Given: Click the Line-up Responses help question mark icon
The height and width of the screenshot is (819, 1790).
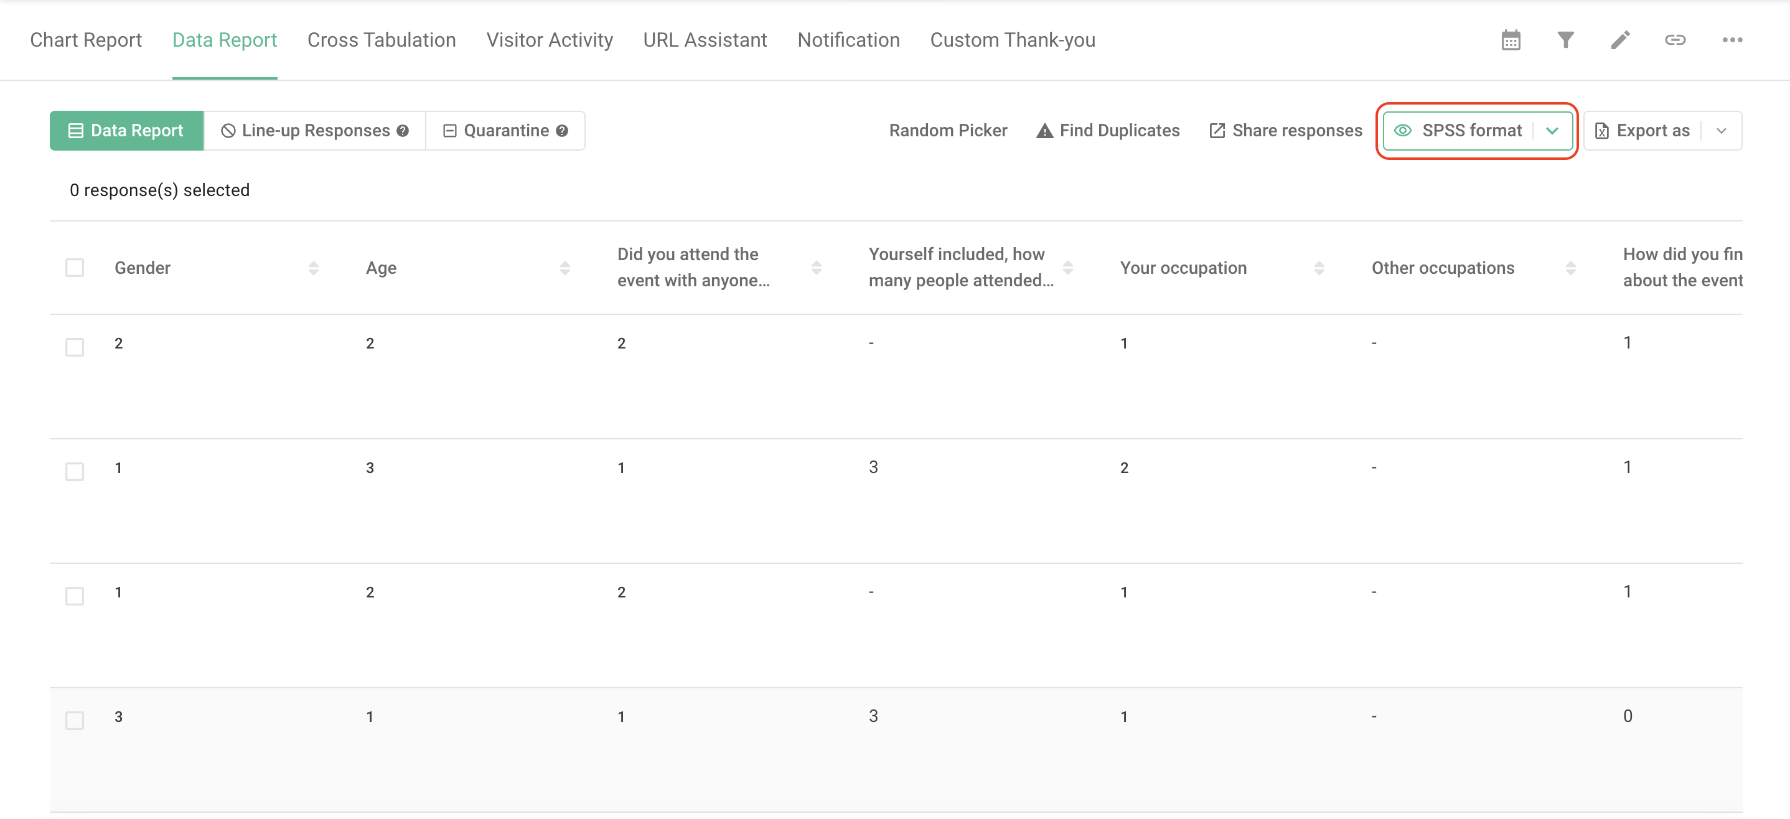Looking at the screenshot, I should pos(403,130).
